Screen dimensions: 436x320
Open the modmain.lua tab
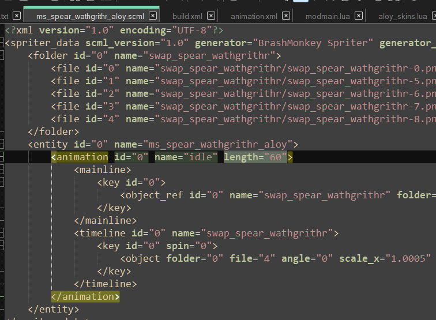click(x=328, y=16)
